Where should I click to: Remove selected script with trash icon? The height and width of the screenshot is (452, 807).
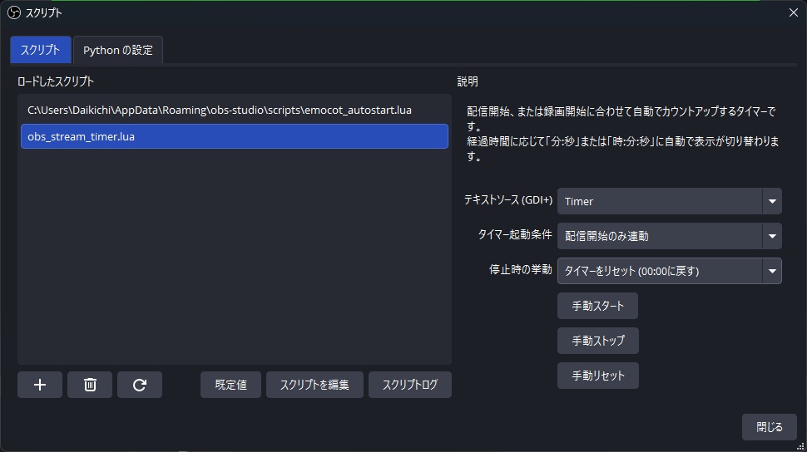pyautogui.click(x=90, y=385)
